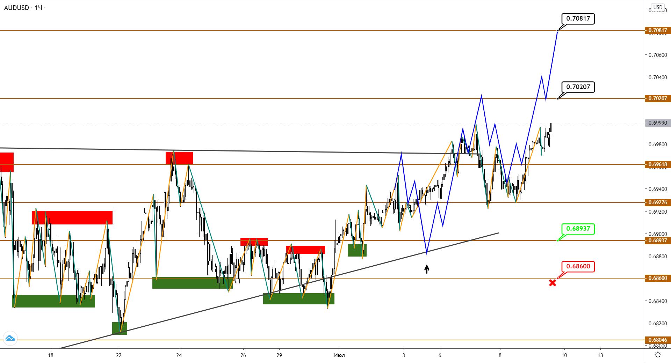Screen dimensions: 671x363
Task: Select the 0.70817 callout label
Action: (x=578, y=18)
